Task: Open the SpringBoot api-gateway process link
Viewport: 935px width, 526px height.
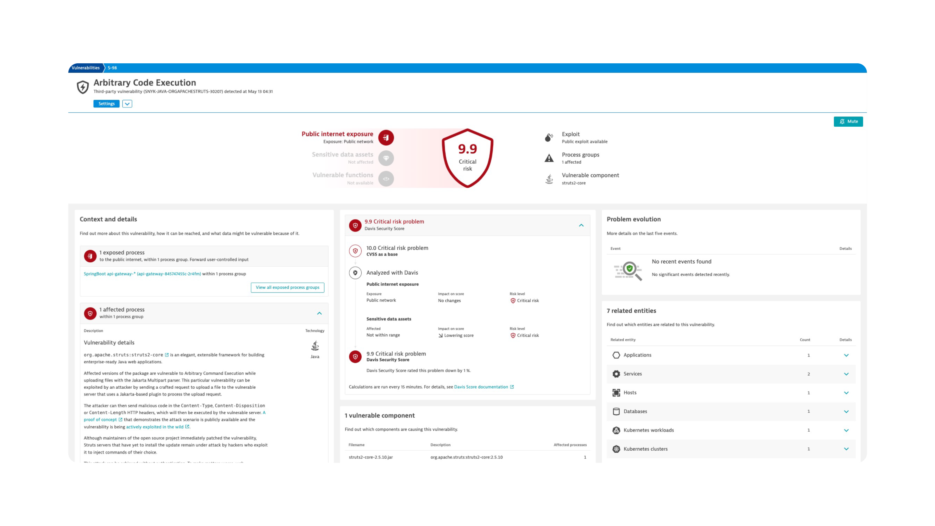Action: (x=142, y=274)
